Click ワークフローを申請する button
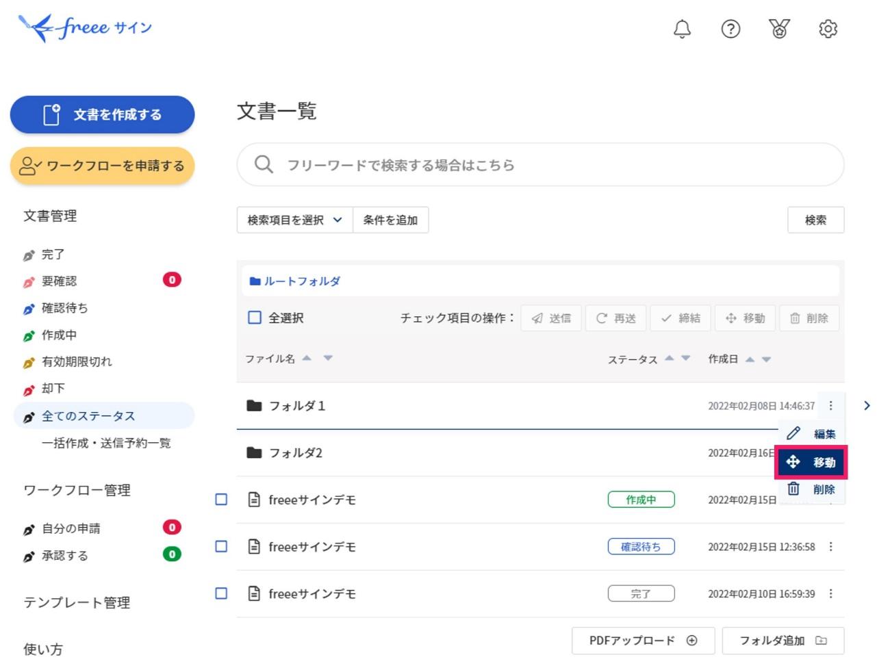The width and height of the screenshot is (890, 668). click(x=102, y=166)
